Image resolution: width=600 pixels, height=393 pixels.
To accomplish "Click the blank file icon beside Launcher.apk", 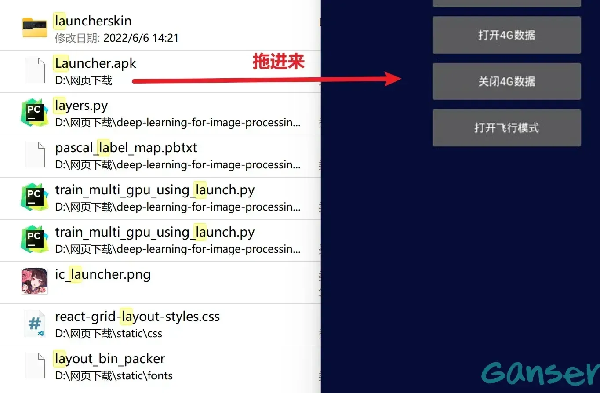I will click(35, 70).
